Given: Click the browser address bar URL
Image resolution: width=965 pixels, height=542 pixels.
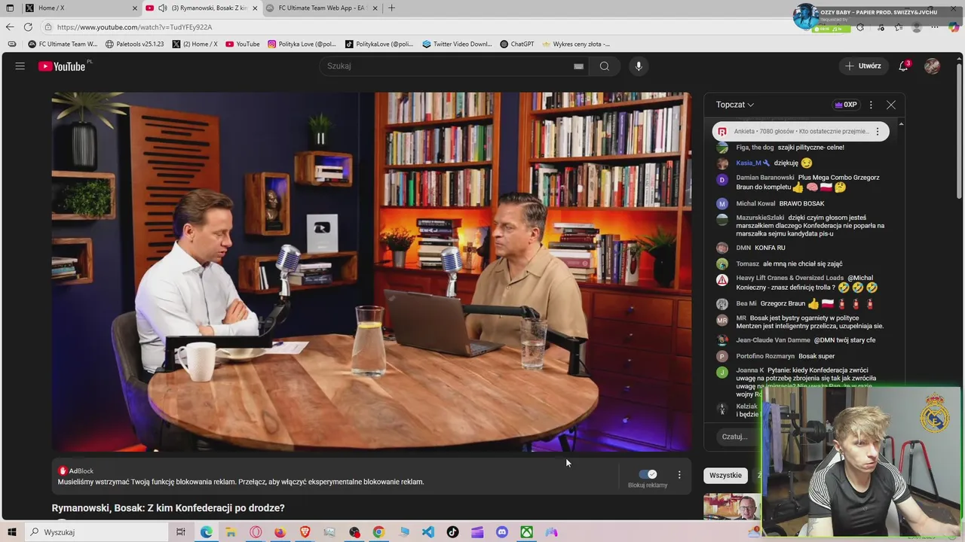Looking at the screenshot, I should [135, 27].
